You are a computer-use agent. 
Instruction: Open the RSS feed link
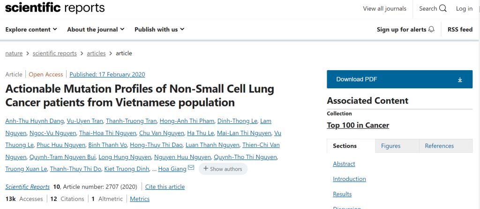point(460,29)
